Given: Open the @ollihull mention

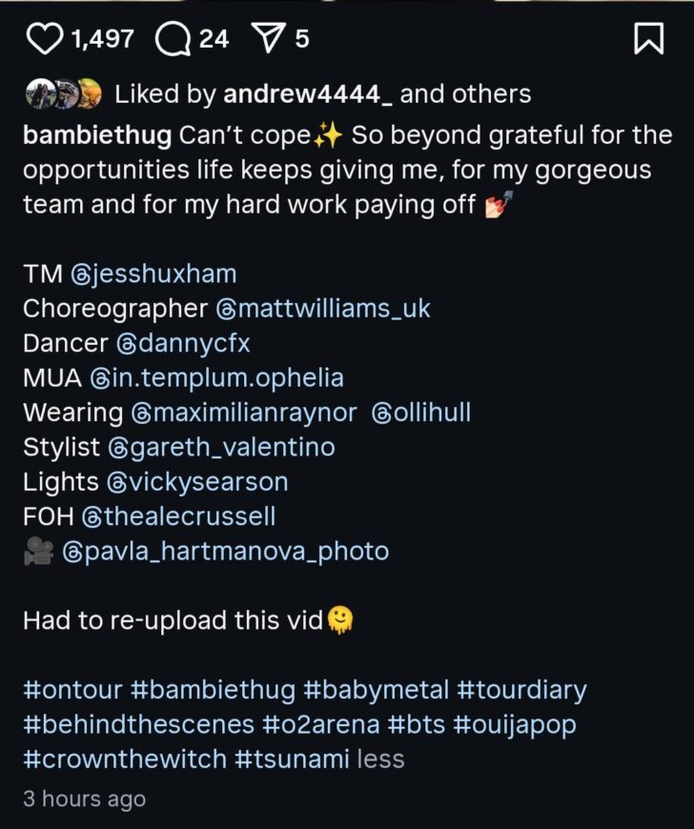Looking at the screenshot, I should (420, 413).
